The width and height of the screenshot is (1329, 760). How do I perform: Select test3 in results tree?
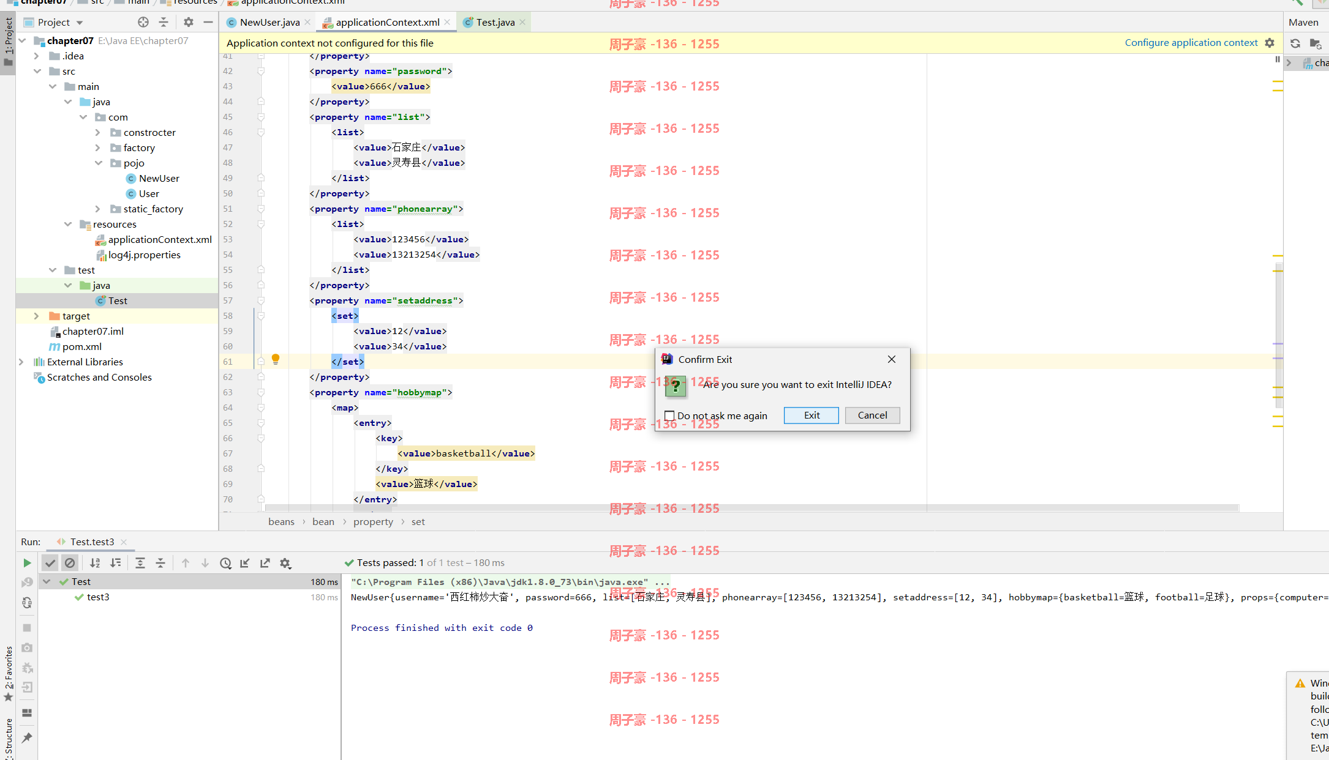98,597
